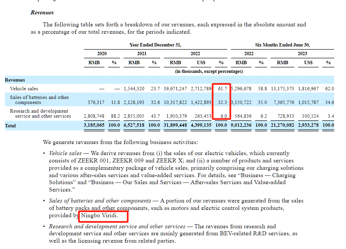
Task: Click the US$ value '263,453'
Action: [x=203, y=116]
